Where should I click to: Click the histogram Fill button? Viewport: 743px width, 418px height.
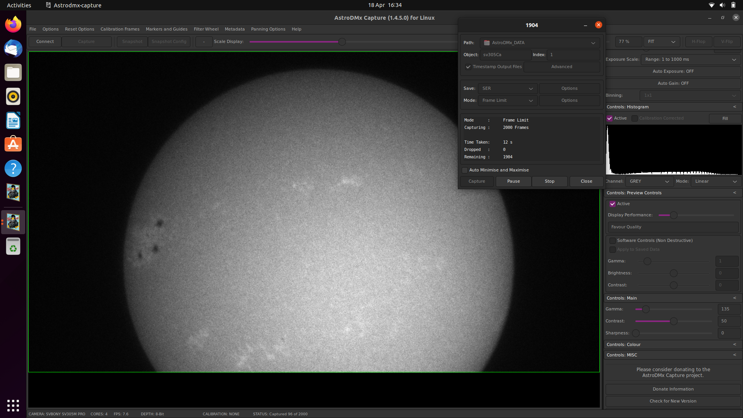pyautogui.click(x=725, y=118)
